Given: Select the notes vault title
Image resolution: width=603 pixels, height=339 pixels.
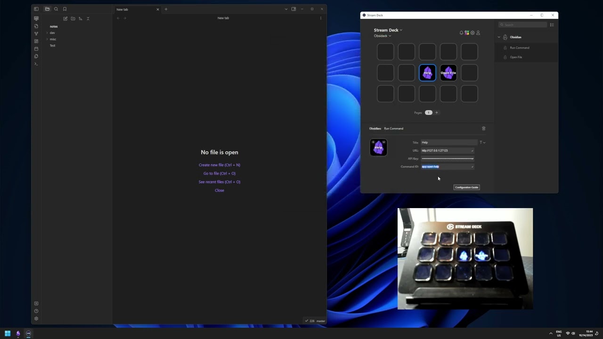Looking at the screenshot, I should [54, 26].
